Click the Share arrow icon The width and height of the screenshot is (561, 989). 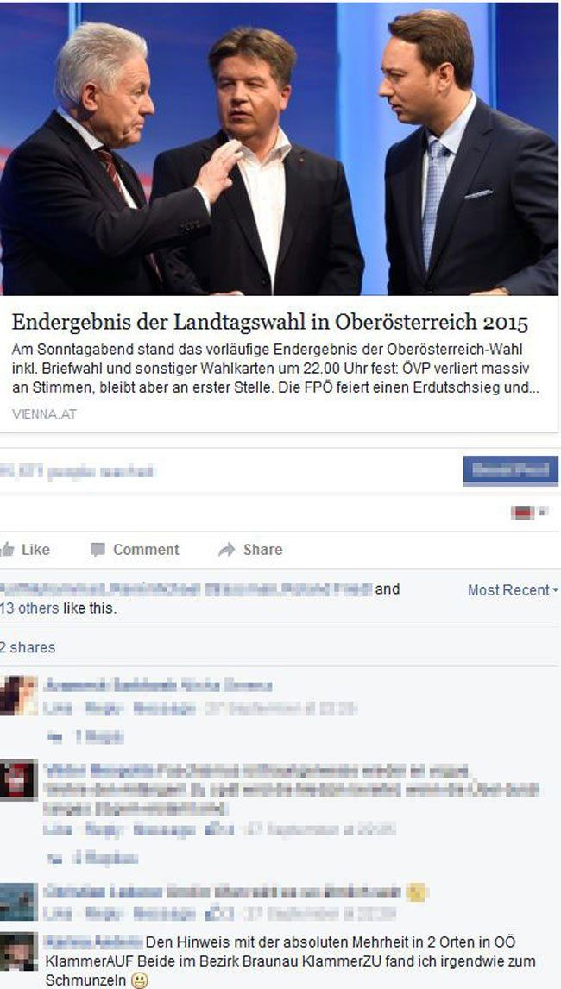point(226,550)
